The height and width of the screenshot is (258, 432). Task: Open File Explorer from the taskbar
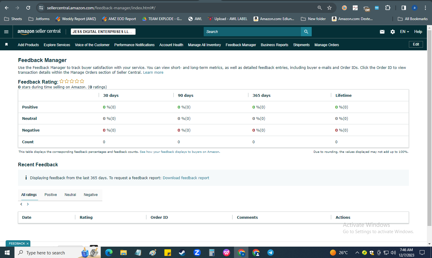tap(123, 252)
